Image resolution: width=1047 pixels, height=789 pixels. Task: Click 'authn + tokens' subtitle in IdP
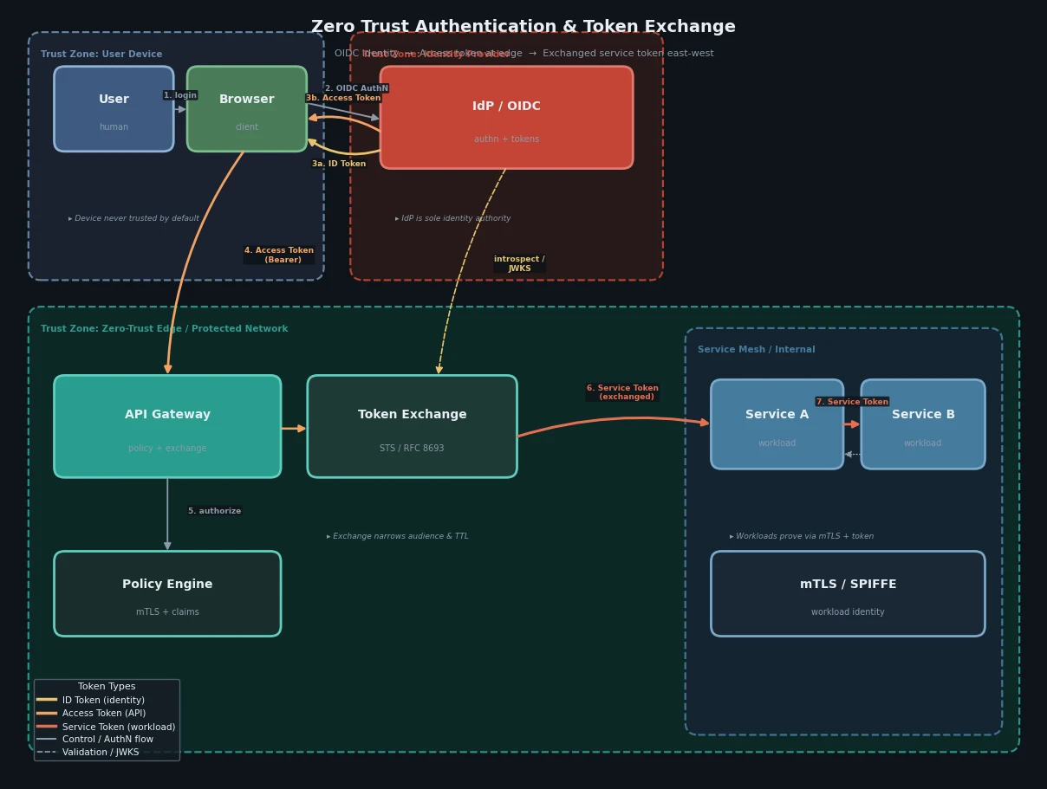[506, 139]
